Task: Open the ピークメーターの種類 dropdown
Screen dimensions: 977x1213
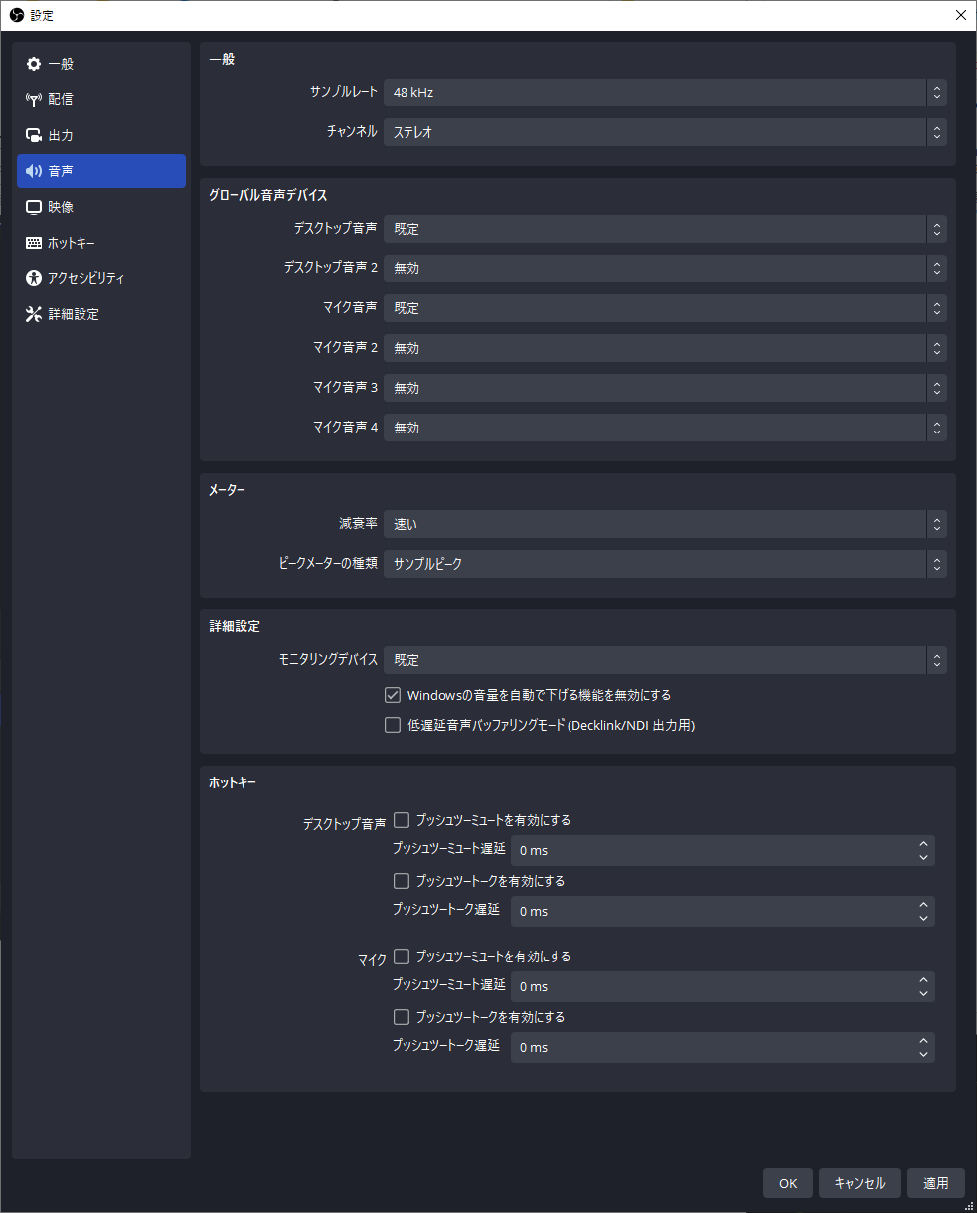Action: (x=664, y=564)
